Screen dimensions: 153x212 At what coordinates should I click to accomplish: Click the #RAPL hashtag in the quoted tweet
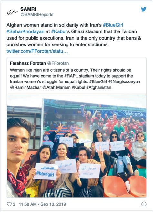tap(71, 76)
